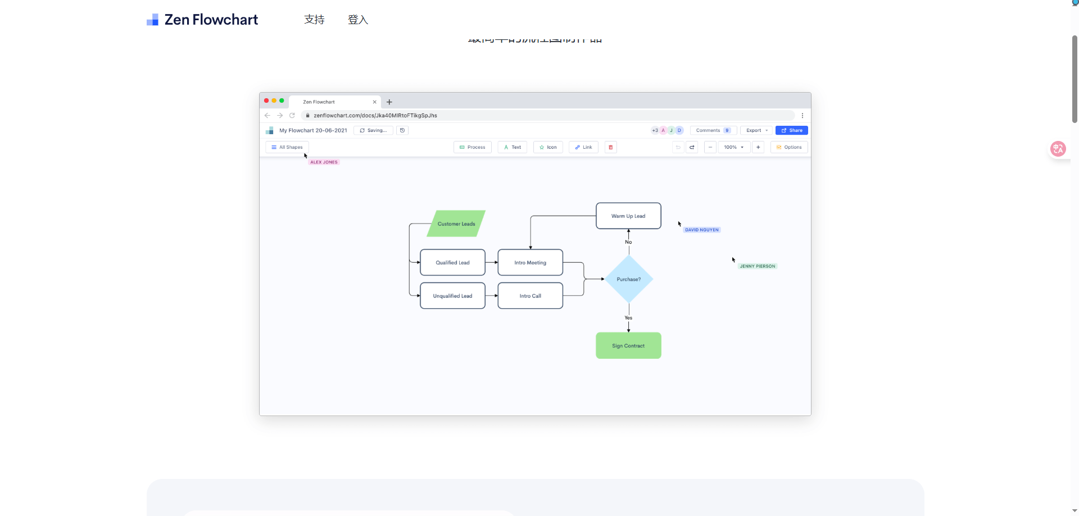Click the red Delete trash icon
The width and height of the screenshot is (1079, 516).
pyautogui.click(x=611, y=147)
